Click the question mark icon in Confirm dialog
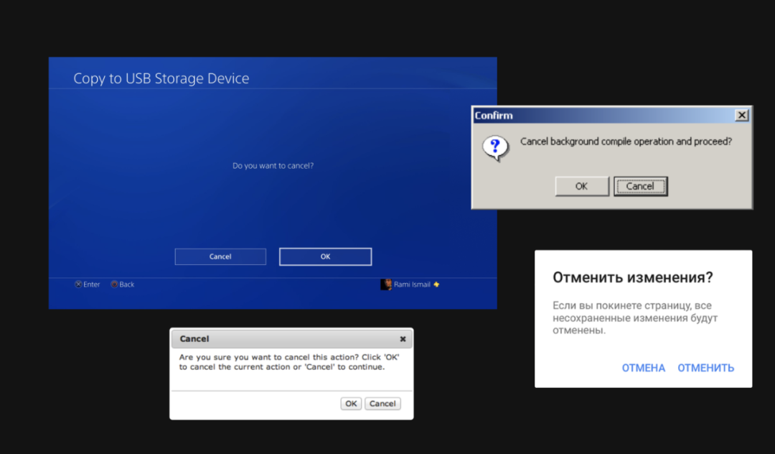Screen dimensions: 775x454 tap(494, 147)
